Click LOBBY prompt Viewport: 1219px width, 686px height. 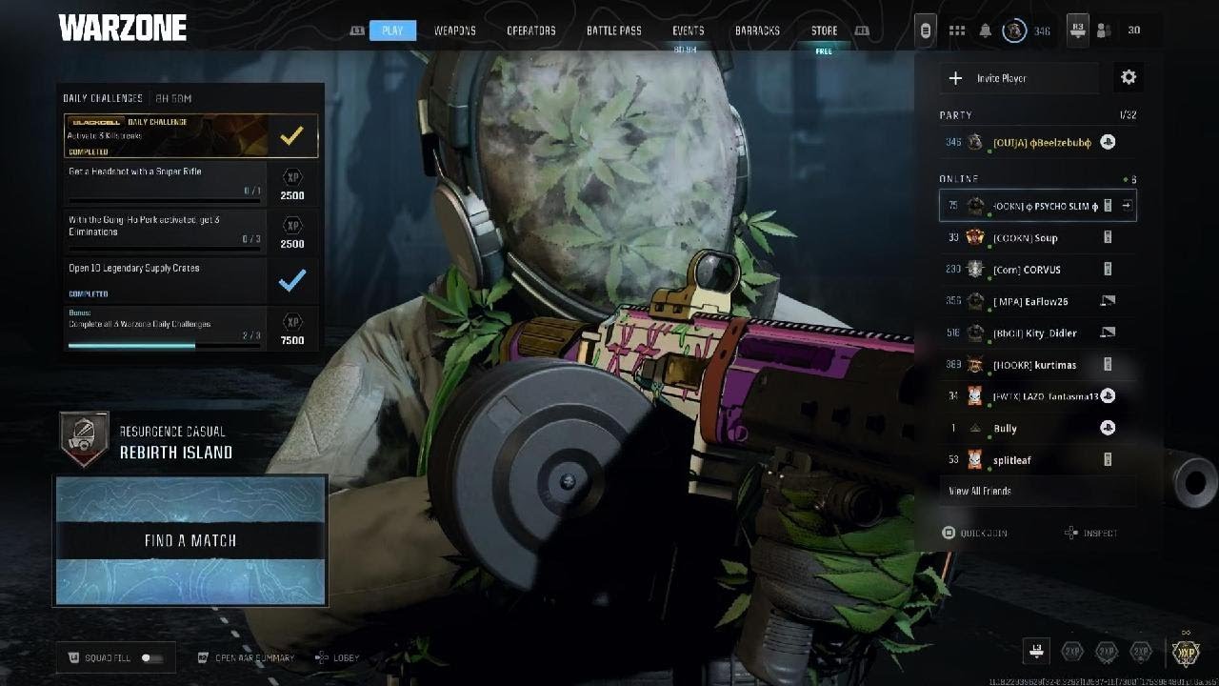coord(337,658)
